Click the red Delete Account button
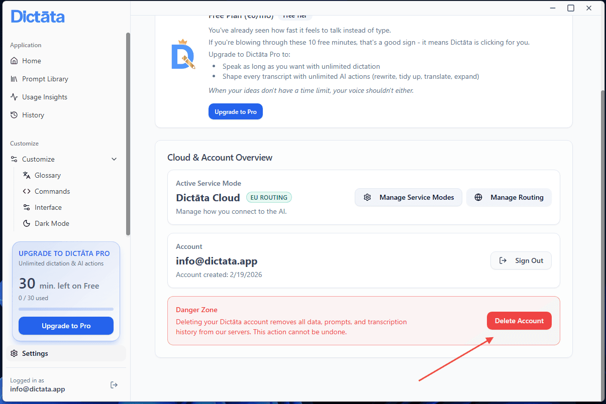Viewport: 606px width, 404px height. [519, 321]
